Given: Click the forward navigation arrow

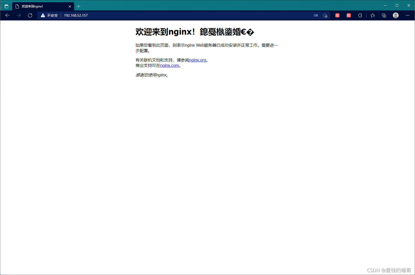Looking at the screenshot, I should click(19, 15).
